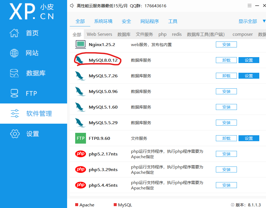266x208 pixels.
Task: Install MySQL5.5.29 with 安装 button
Action: 226,123
